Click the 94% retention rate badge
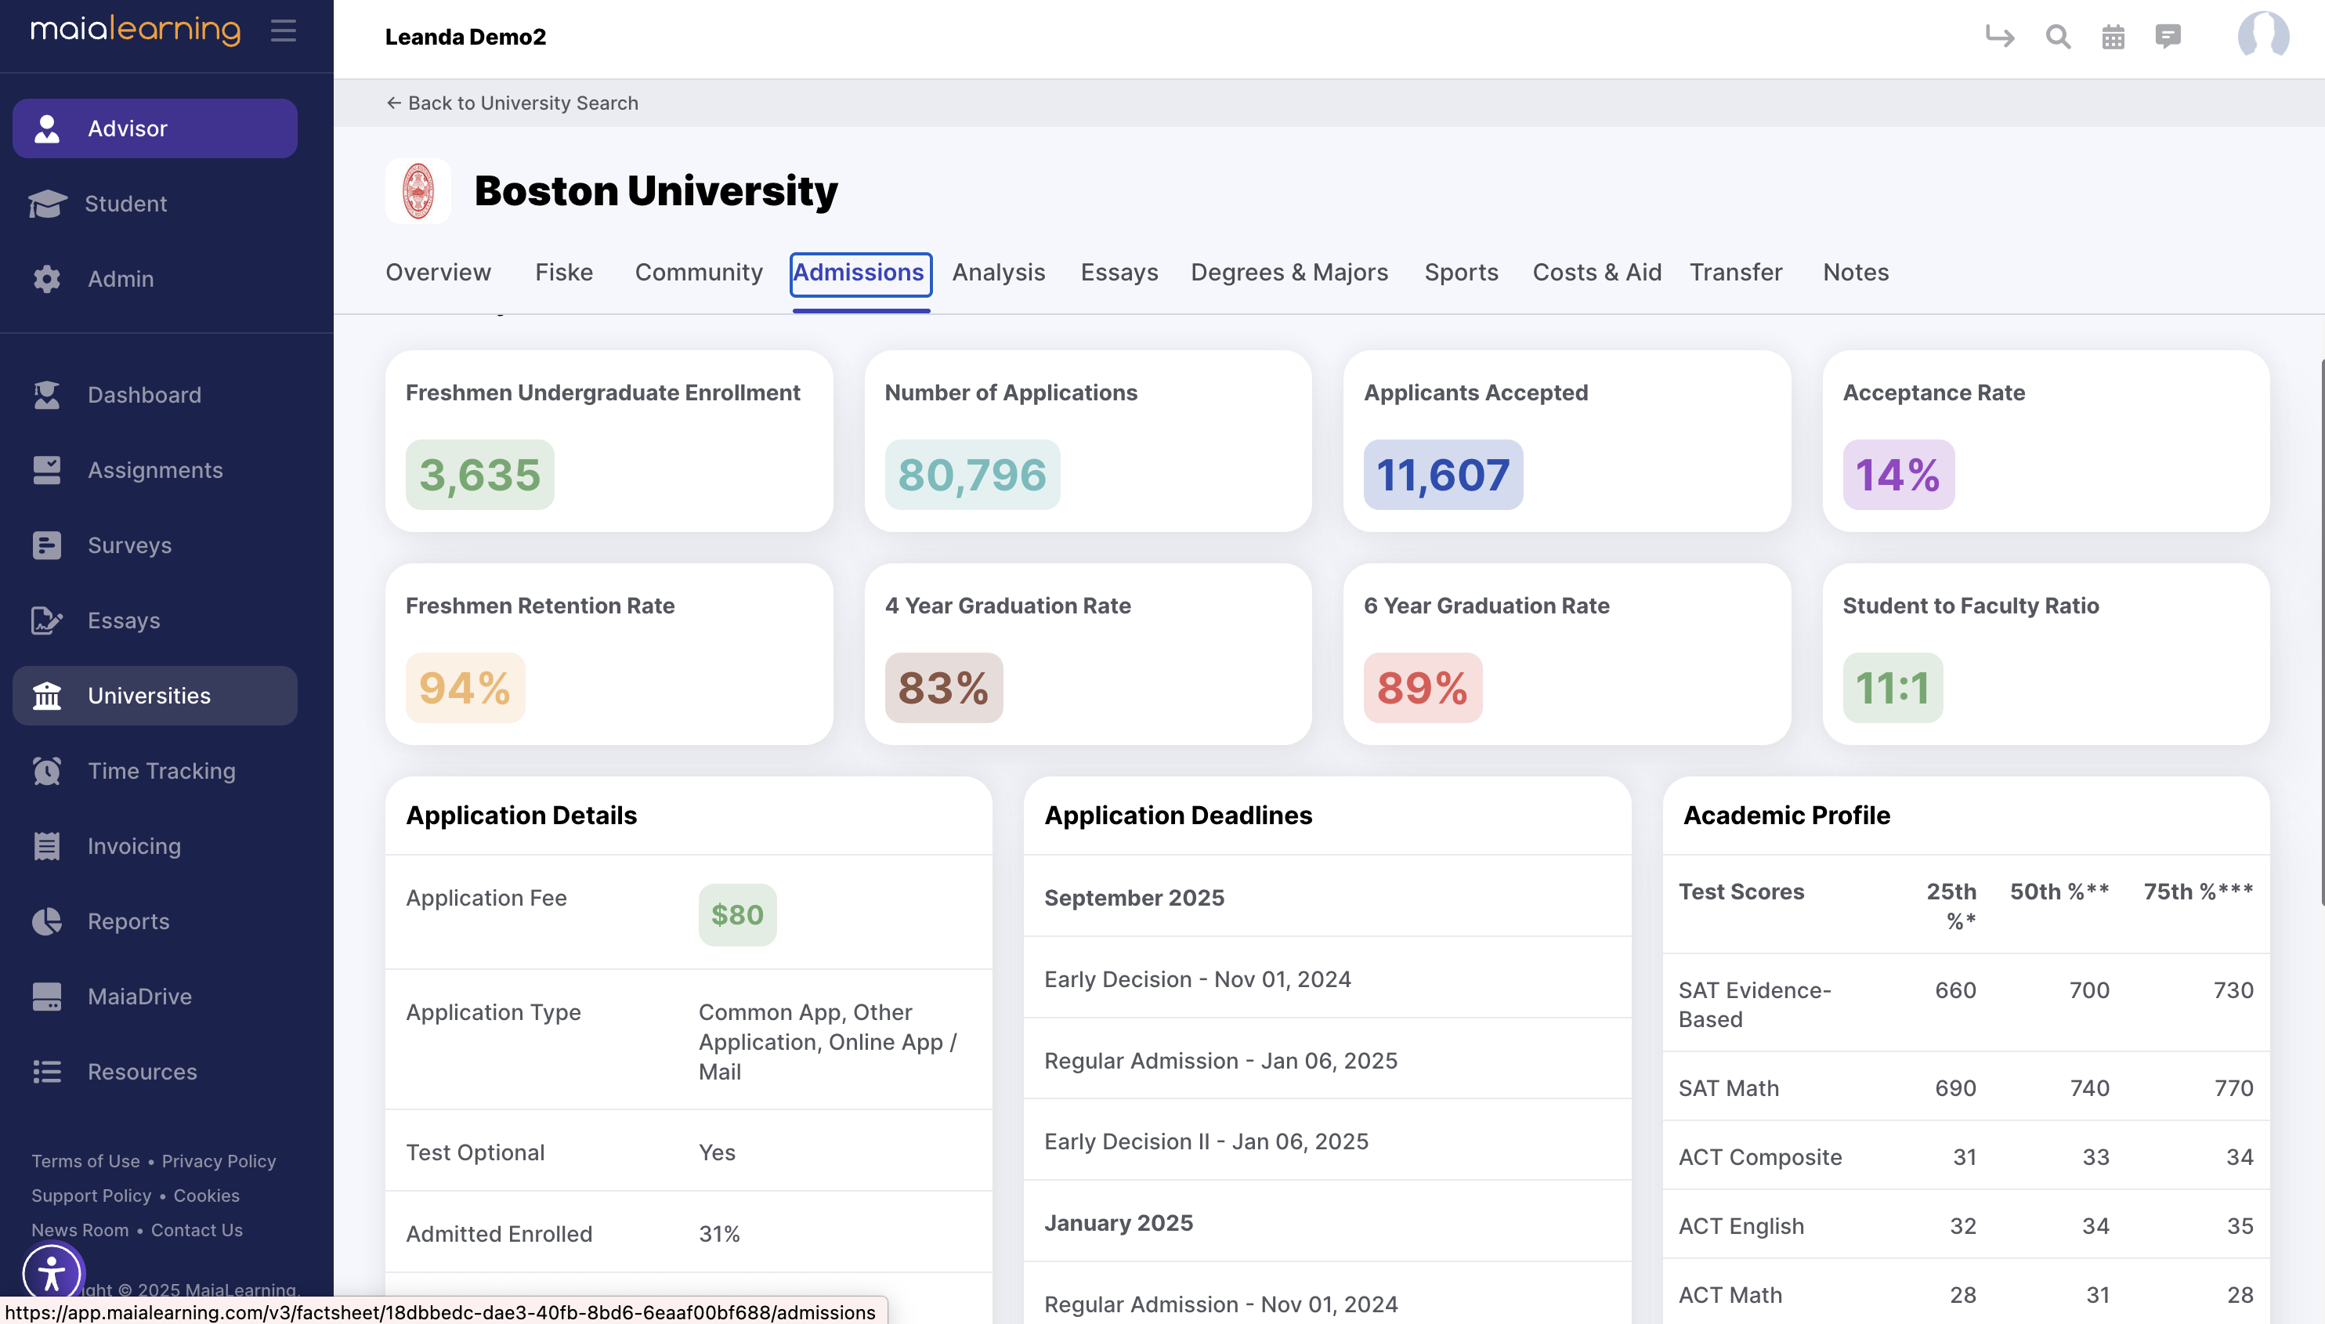Image resolution: width=2325 pixels, height=1324 pixels. pos(465,688)
